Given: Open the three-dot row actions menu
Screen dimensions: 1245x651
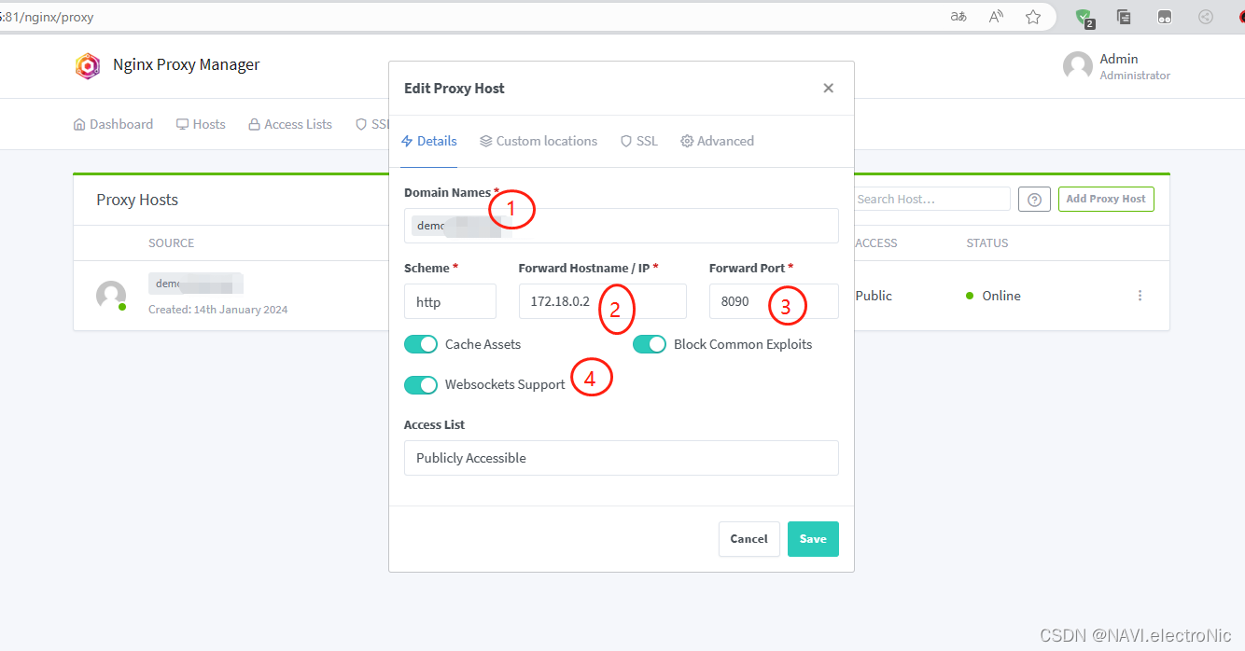Looking at the screenshot, I should pyautogui.click(x=1140, y=296).
